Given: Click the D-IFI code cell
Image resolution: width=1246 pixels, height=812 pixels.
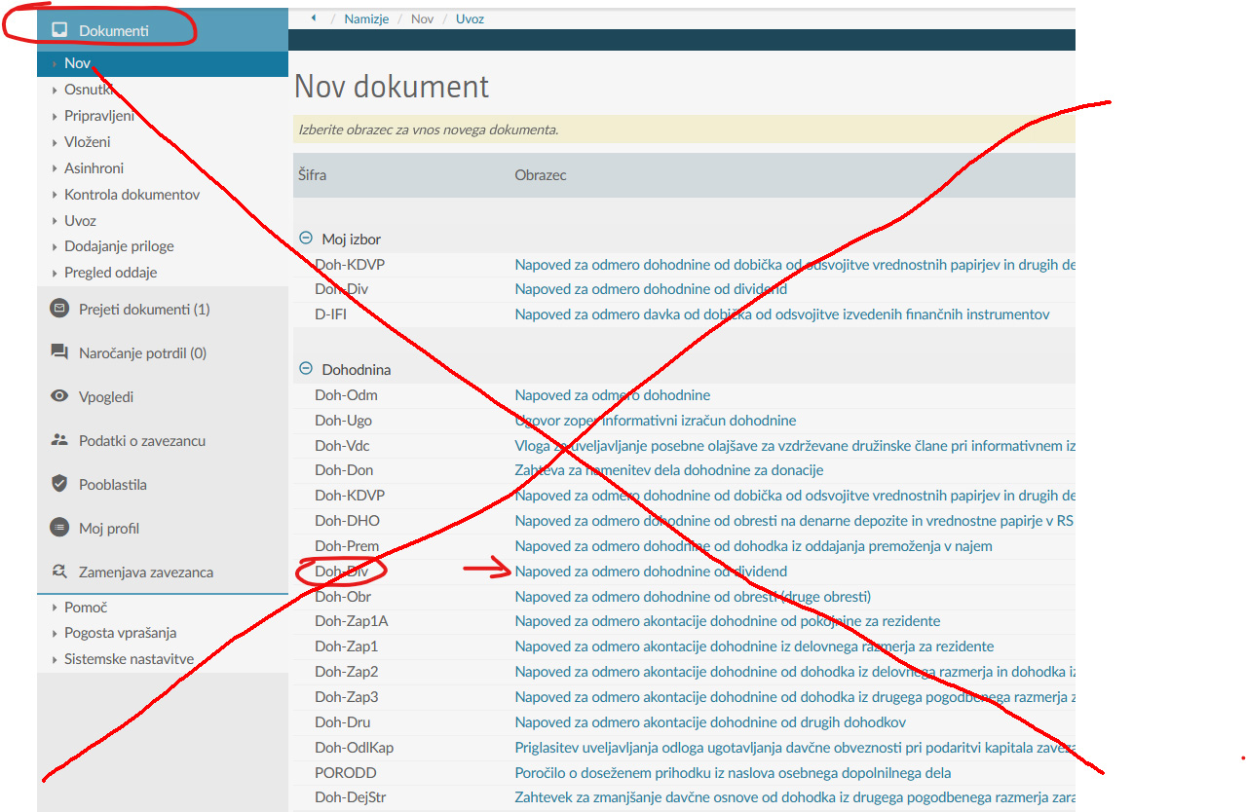Looking at the screenshot, I should coord(331,314).
